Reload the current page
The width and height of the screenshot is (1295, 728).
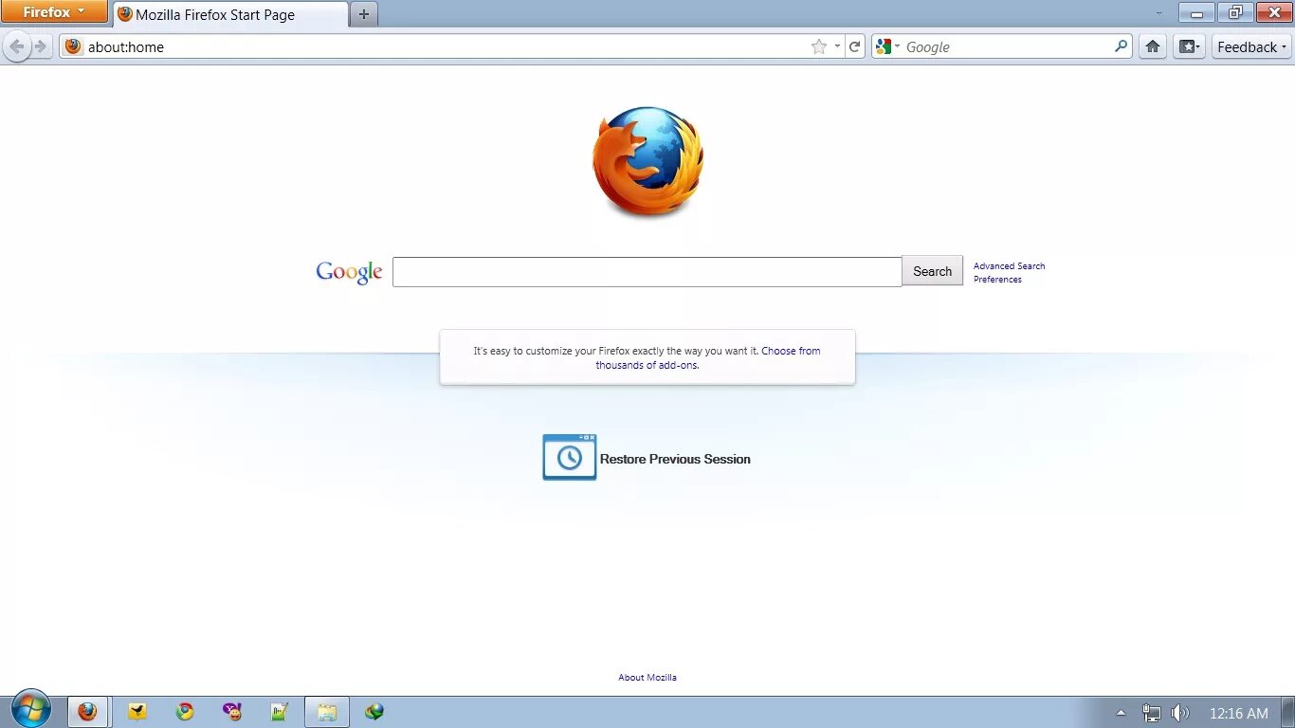[x=855, y=46]
